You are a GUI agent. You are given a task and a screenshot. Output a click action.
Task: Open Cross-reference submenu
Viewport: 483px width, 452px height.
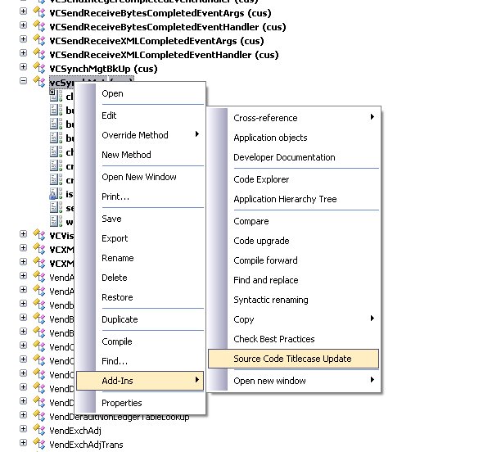tap(294, 118)
